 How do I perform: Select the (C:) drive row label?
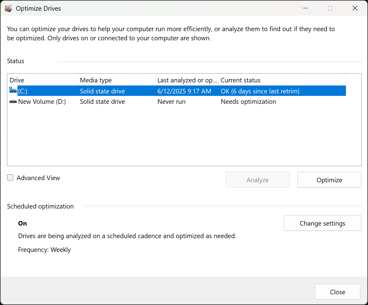point(23,91)
